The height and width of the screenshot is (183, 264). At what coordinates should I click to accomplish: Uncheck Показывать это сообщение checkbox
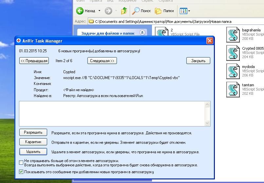[21, 172]
